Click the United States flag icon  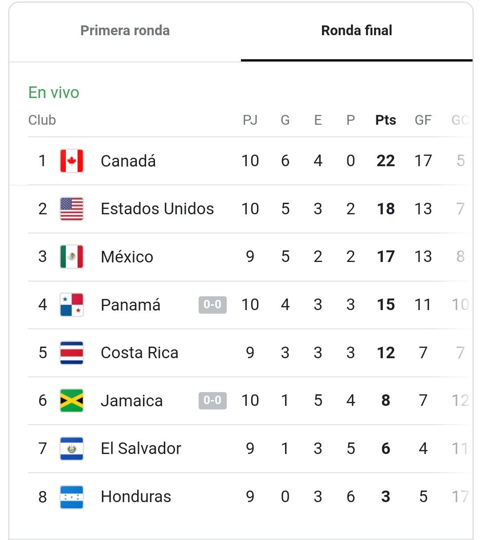72,209
